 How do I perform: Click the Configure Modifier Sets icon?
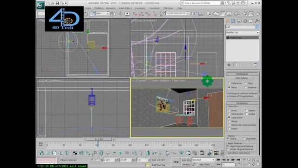pos(256,65)
